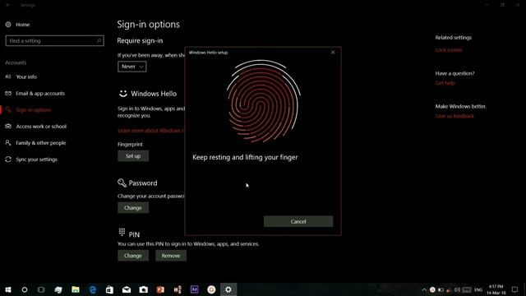
Task: Click 'Keep resting and lifting your finger'
Action: coord(245,157)
